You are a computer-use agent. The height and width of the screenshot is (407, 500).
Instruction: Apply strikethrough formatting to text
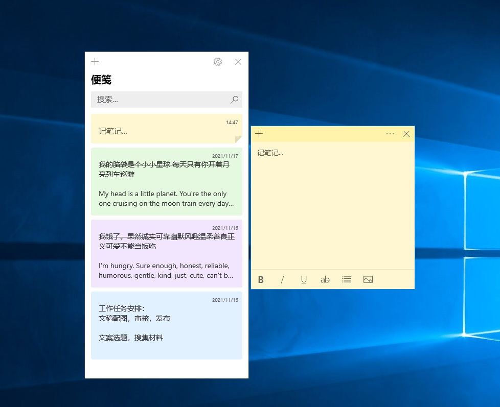pyautogui.click(x=325, y=279)
